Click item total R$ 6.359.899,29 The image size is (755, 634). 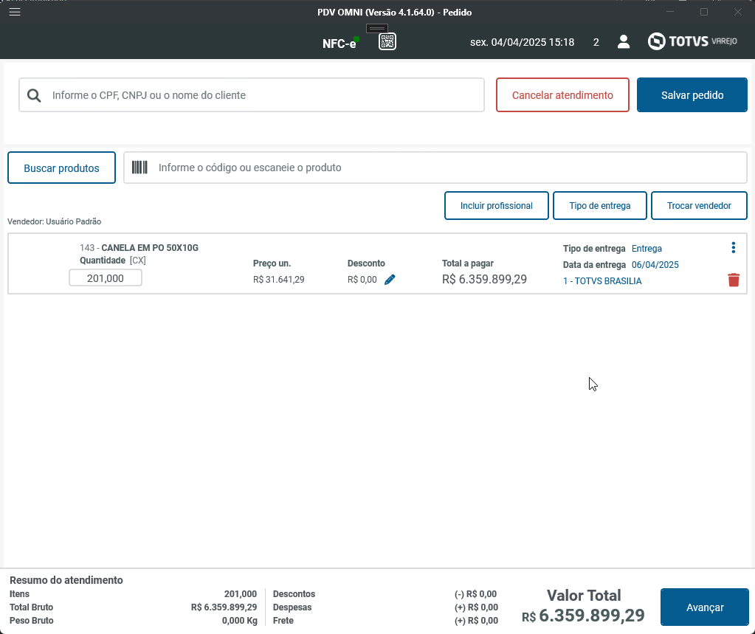point(484,279)
